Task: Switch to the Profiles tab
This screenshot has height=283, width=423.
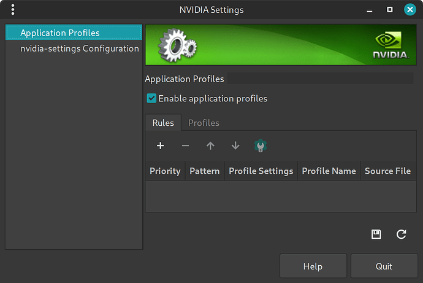Action: click(204, 123)
